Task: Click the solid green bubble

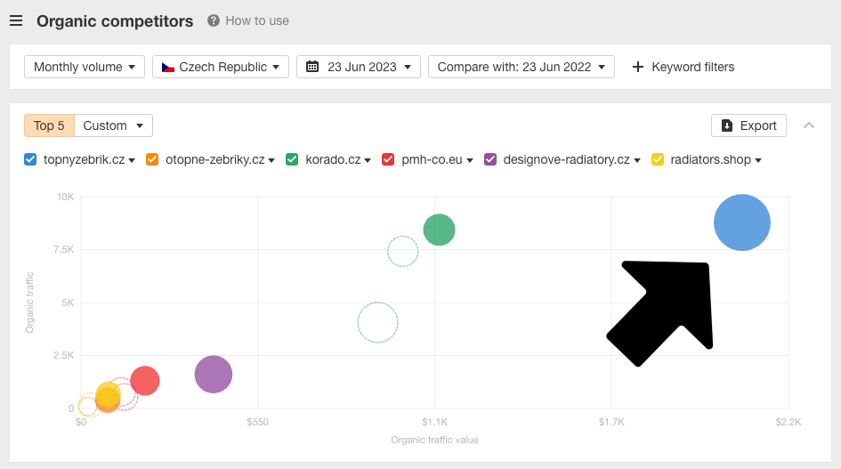Action: click(x=440, y=230)
